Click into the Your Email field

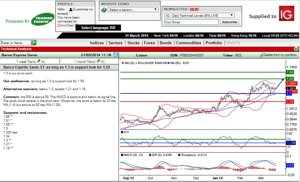click(191, 22)
